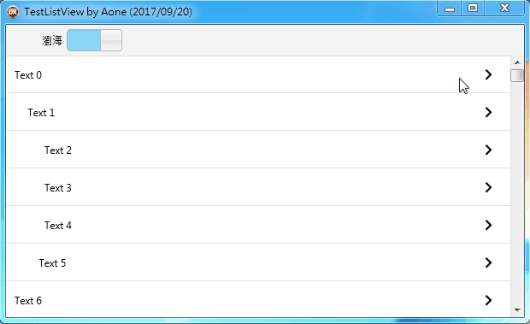
Task: Select the 'Text 0' list label
Action: pyautogui.click(x=28, y=75)
